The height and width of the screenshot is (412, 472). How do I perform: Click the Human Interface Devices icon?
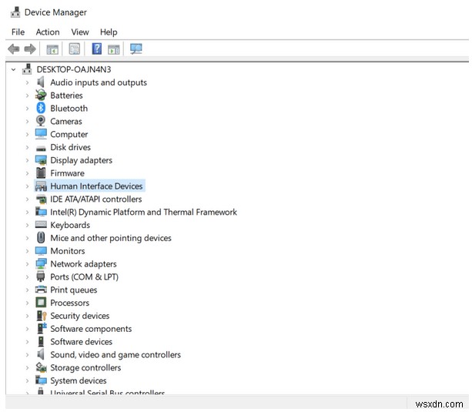[41, 186]
